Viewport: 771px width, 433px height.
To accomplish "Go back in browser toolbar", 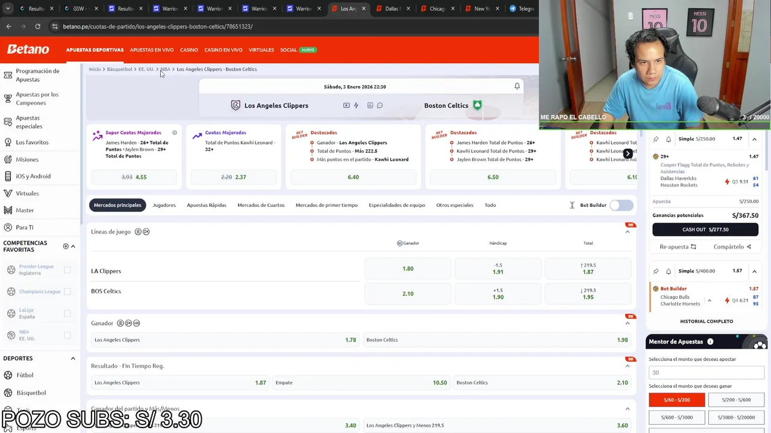I will (8, 26).
